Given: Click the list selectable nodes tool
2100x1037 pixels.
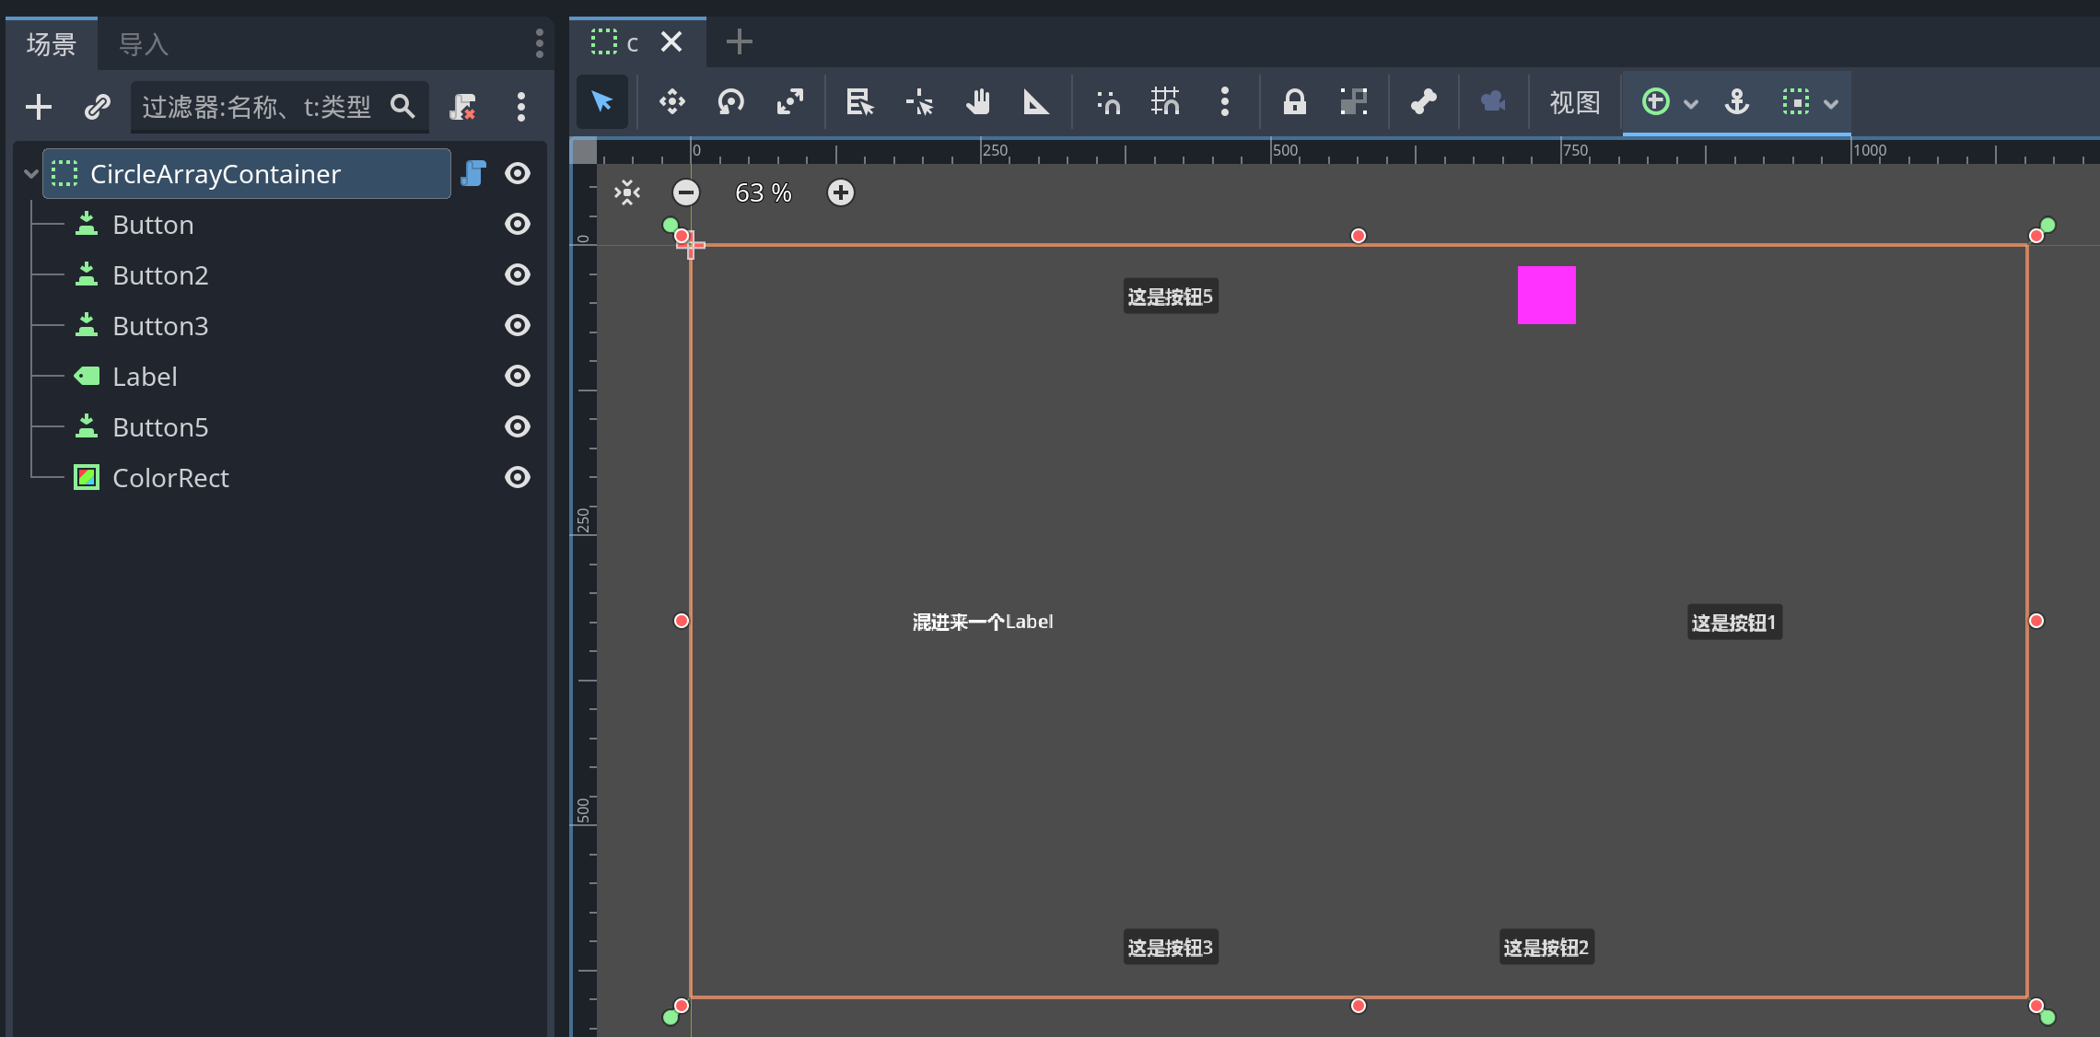Looking at the screenshot, I should (x=860, y=101).
